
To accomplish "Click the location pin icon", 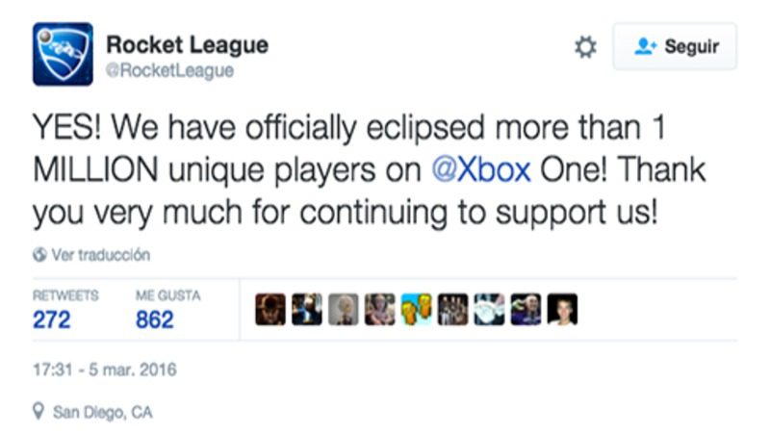I will [x=38, y=412].
